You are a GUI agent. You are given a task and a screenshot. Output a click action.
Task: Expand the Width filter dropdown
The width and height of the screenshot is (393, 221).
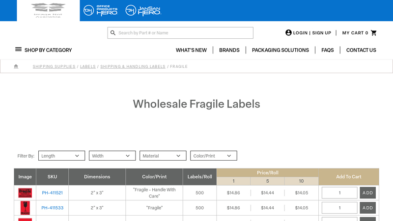(112, 156)
